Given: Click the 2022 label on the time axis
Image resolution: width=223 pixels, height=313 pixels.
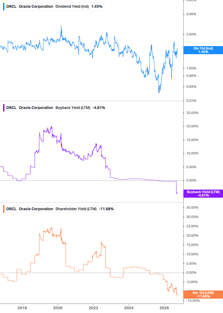Looking at the screenshot, I should point(93,308).
